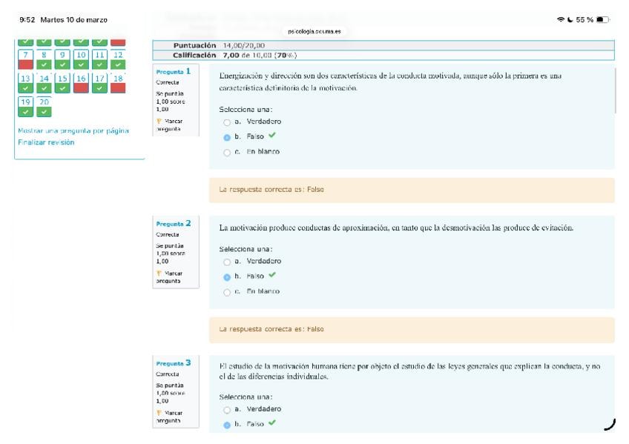Select Verdadero option for Pregunta 1
This screenshot has width=629, height=444.
point(227,122)
